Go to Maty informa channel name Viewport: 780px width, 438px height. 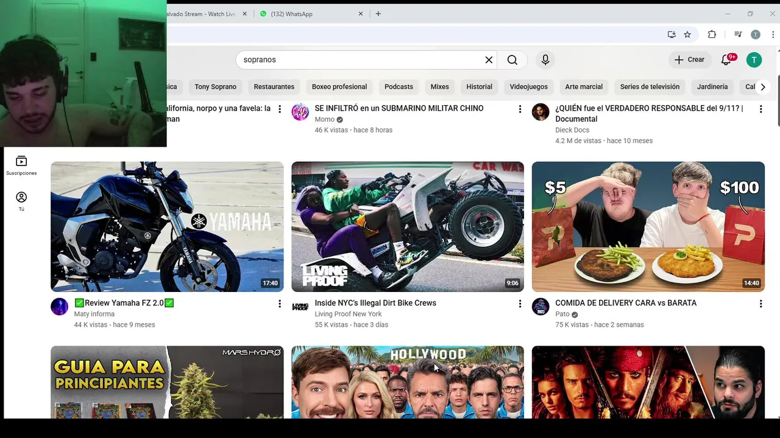click(94, 314)
